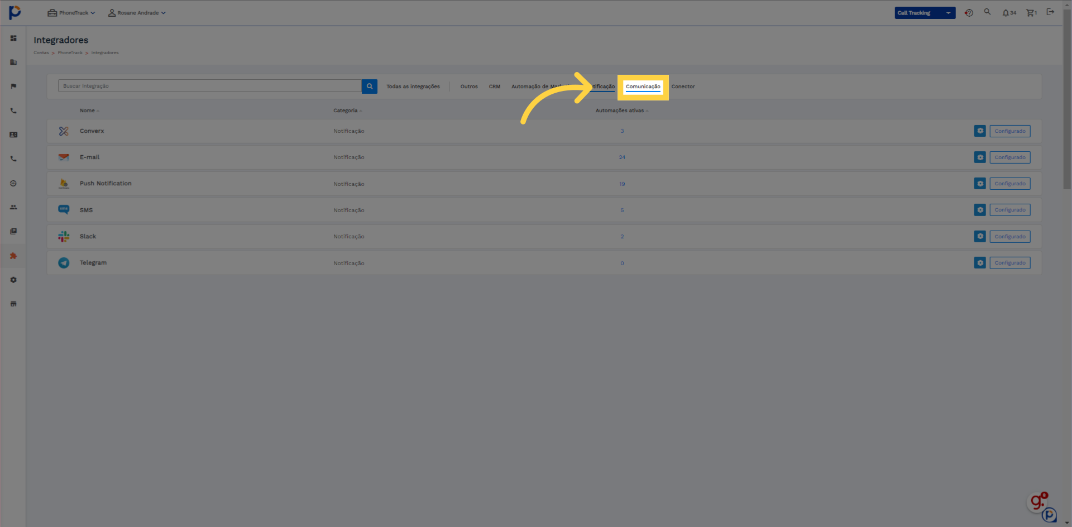
Task: Click gear settings icon in Converx row
Action: [x=980, y=131]
